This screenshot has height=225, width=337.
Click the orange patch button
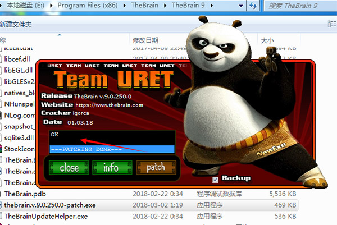pyautogui.click(x=156, y=167)
